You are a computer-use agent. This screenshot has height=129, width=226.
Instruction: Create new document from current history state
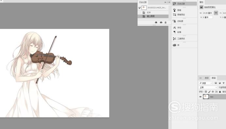[156, 22]
